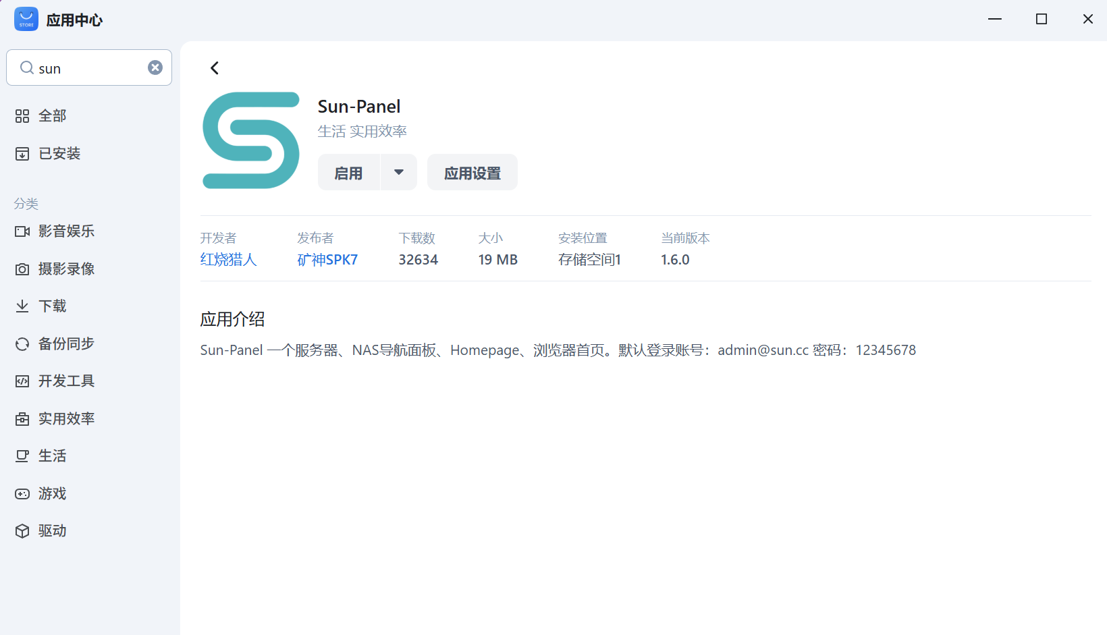Click the App Center store logo icon

[26, 19]
